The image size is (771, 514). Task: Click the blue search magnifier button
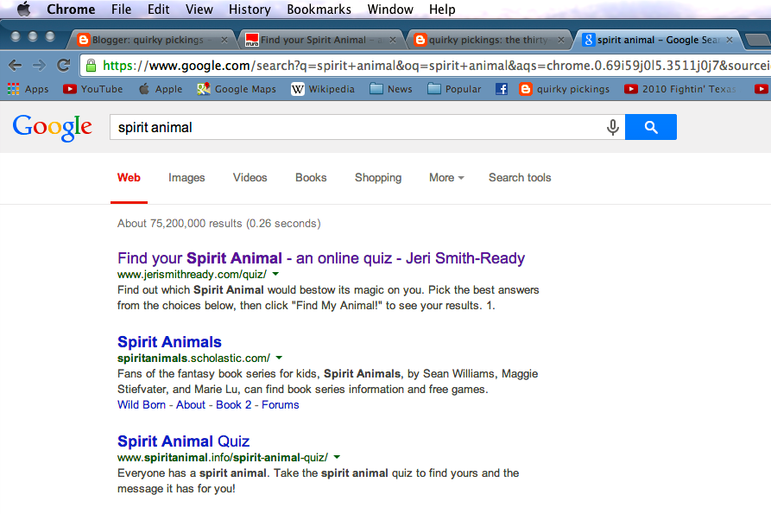(x=650, y=127)
